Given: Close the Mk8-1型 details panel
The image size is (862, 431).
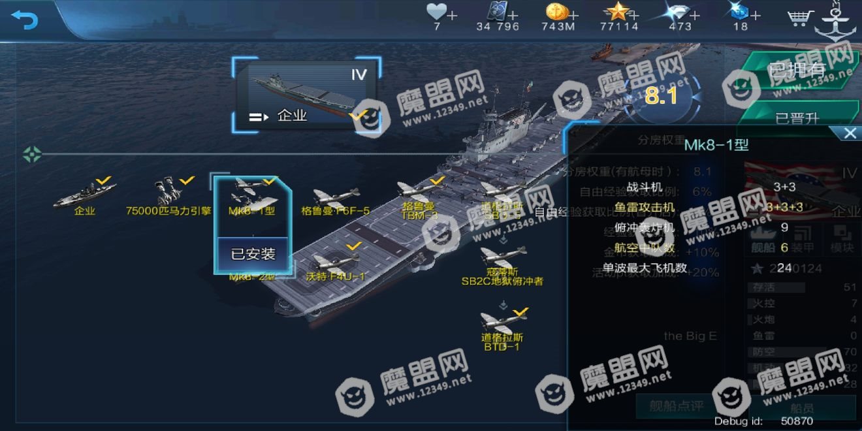Looking at the screenshot, I should (850, 133).
